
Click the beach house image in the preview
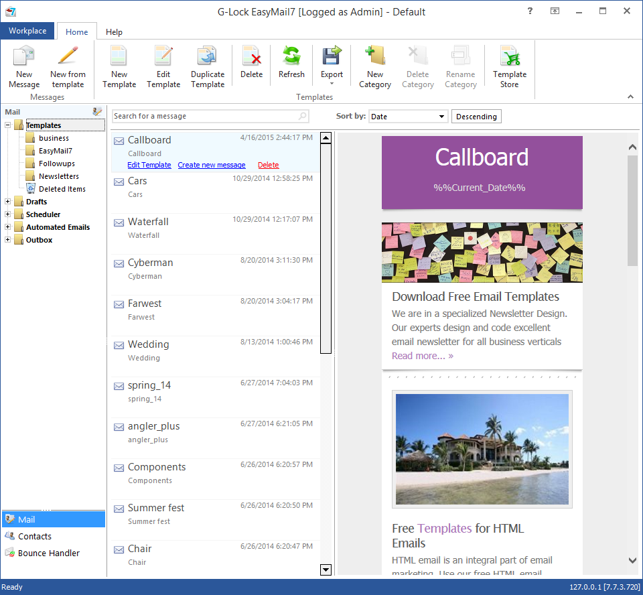click(482, 450)
